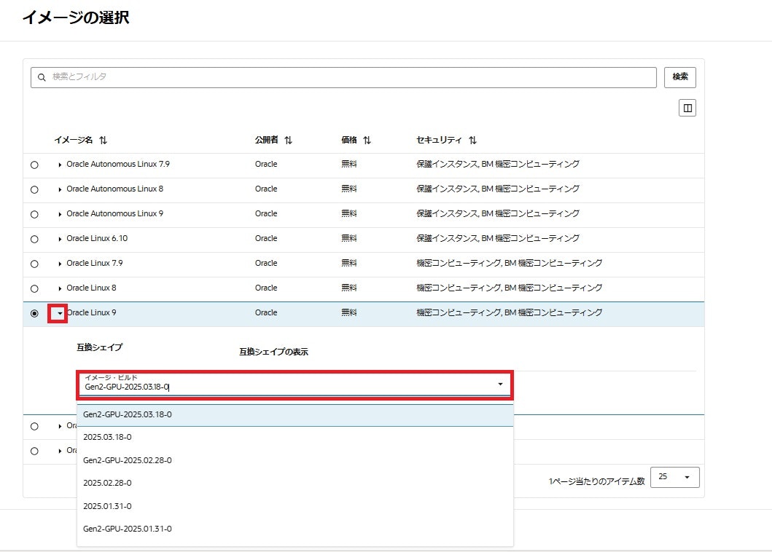The height and width of the screenshot is (552, 772).
Task: Select the Oracle Linux 9 radio button
Action: (34, 313)
